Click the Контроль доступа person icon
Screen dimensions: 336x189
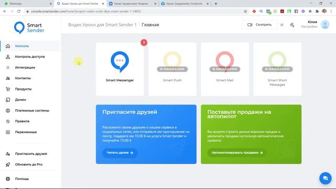pos(8,57)
